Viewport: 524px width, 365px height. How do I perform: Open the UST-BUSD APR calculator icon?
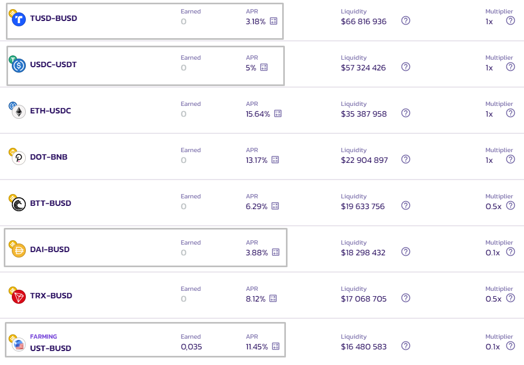pyautogui.click(x=276, y=346)
